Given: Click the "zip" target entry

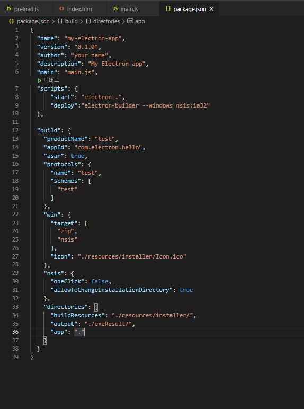Looking at the screenshot, I should (x=66, y=231).
